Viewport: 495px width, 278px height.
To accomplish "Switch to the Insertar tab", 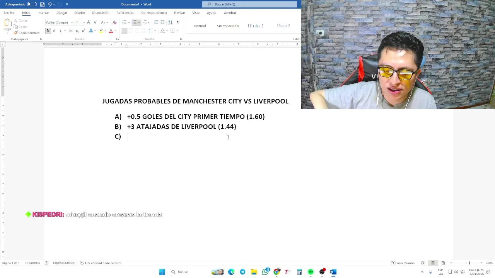I will click(43, 13).
